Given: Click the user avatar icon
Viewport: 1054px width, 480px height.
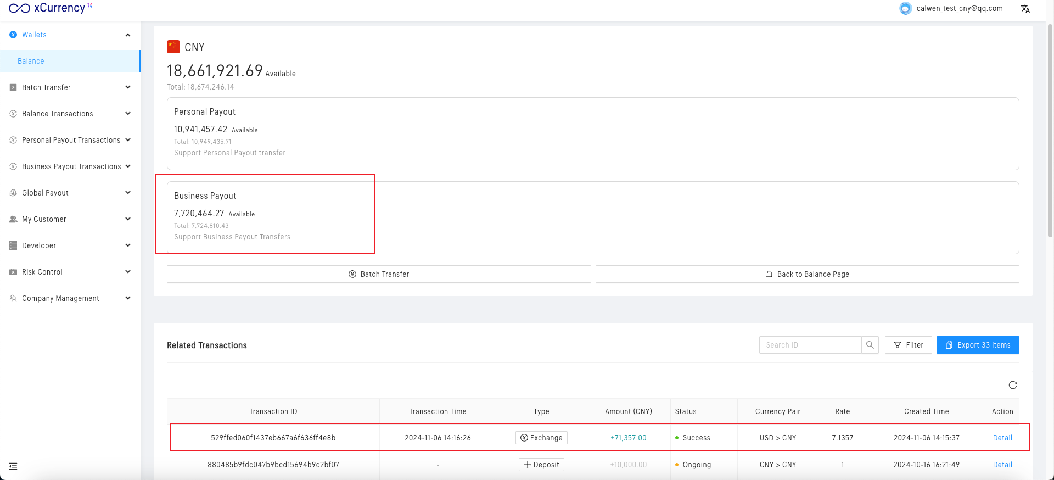Looking at the screenshot, I should tap(905, 9).
